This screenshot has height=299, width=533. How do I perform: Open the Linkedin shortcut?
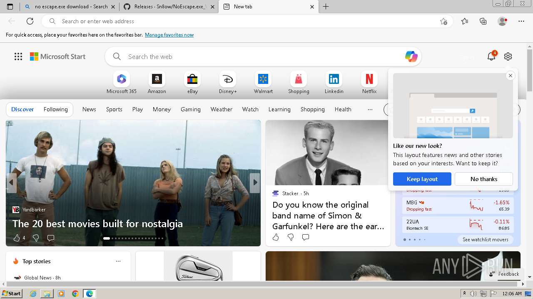coord(334,82)
